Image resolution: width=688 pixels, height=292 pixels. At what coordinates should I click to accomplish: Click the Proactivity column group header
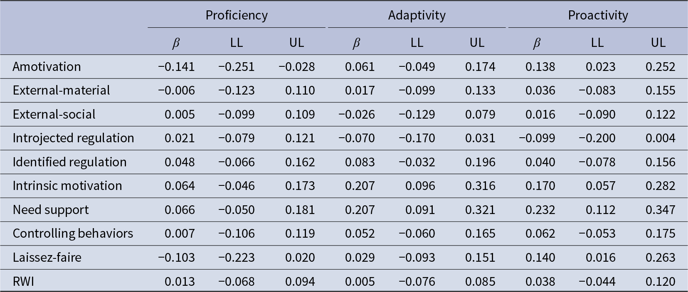click(x=598, y=15)
